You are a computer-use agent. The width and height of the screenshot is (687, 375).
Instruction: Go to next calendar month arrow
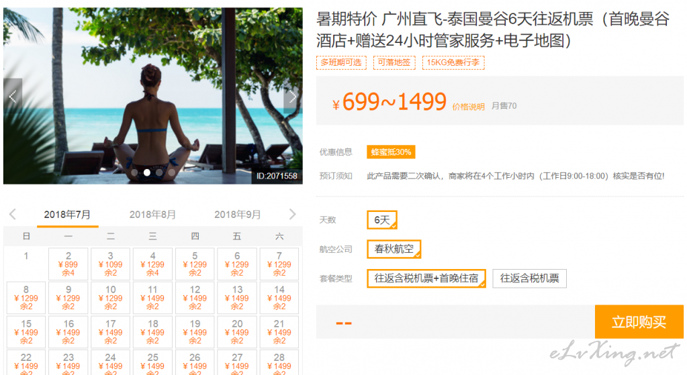(293, 214)
